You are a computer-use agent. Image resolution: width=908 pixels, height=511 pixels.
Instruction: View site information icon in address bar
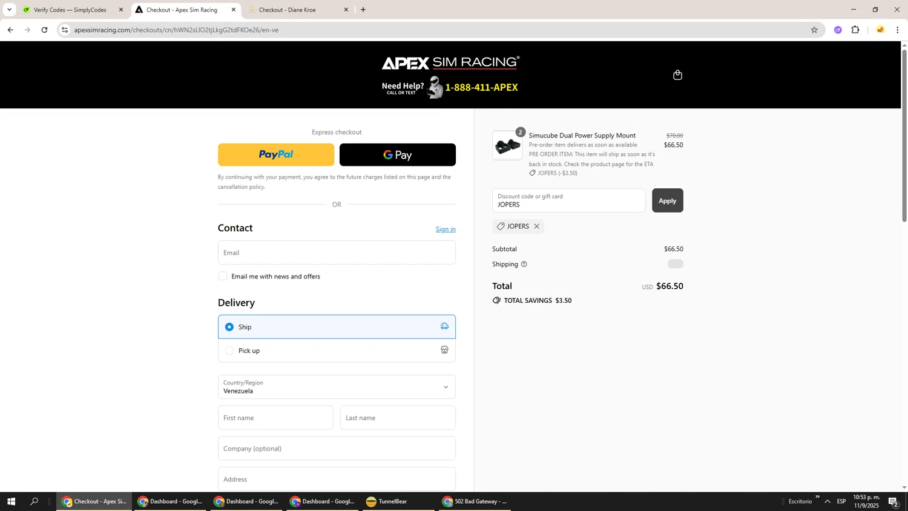65,30
